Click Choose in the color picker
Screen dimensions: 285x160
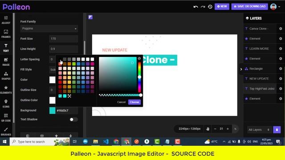click(134, 102)
